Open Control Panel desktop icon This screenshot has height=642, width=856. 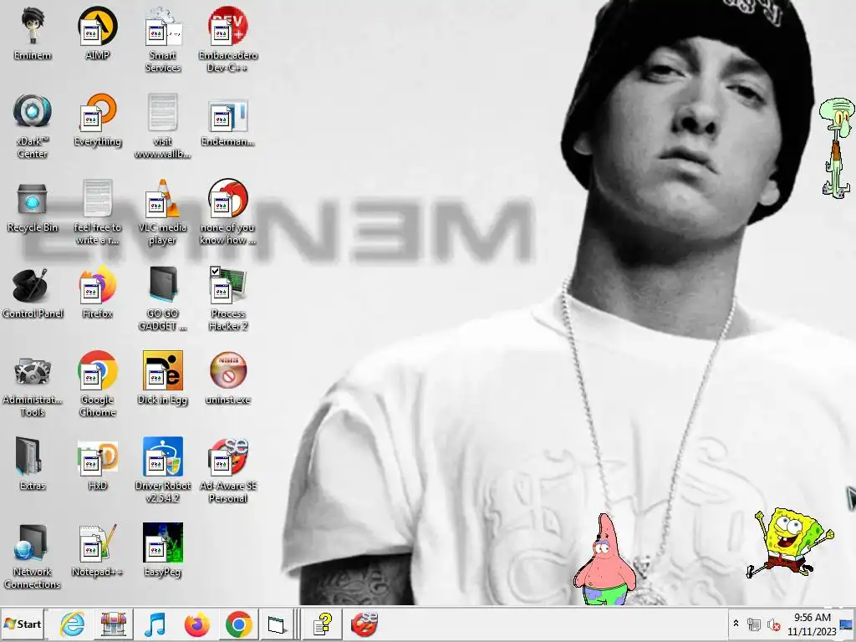tap(33, 293)
